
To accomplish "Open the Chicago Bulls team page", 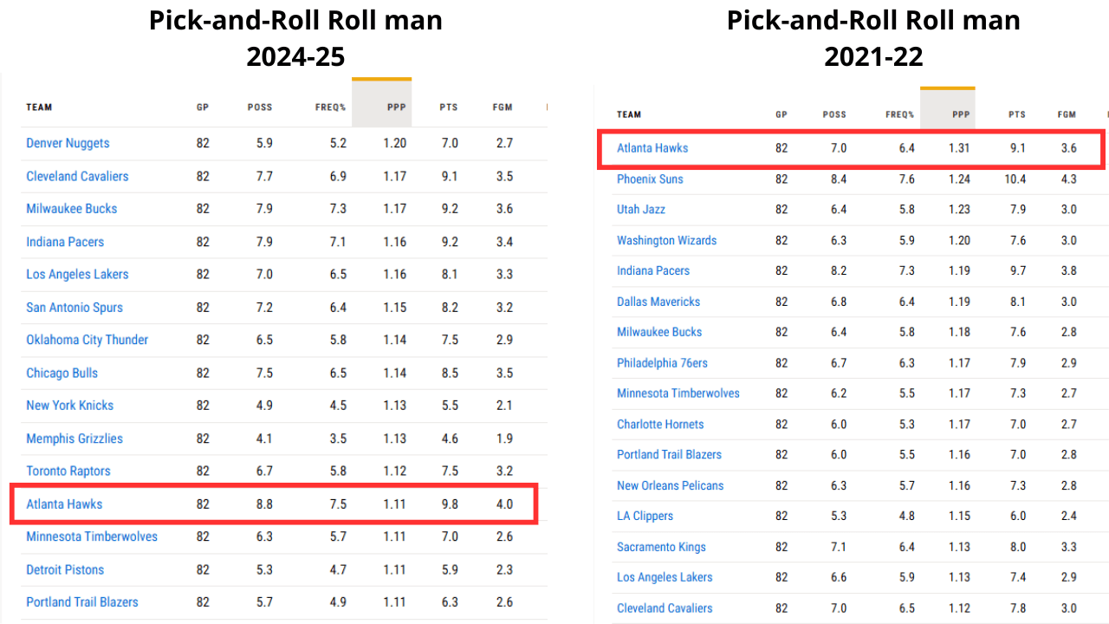I will pos(62,373).
